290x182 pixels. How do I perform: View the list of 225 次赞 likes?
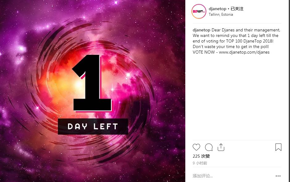201,156
